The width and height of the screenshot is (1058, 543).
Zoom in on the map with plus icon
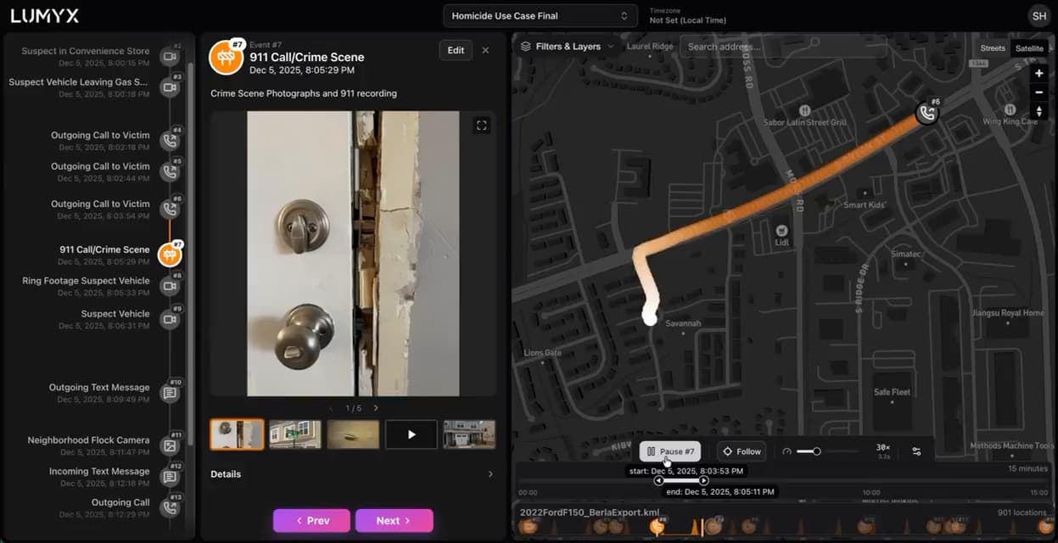pos(1038,74)
